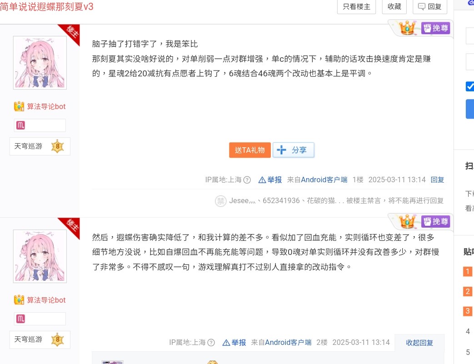The width and height of the screenshot is (474, 364).
Task: Click the zodiac sign icon under first username
Action: (x=20, y=125)
